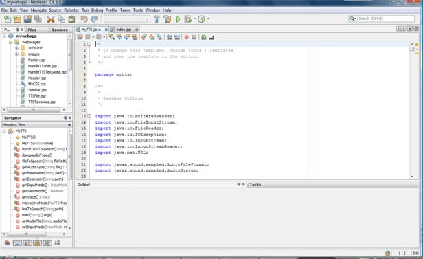Close the MyTTS.java tab
This screenshot has height=259, width=423.
[106, 30]
